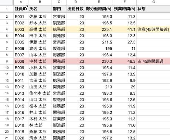Select cell containing E017
This screenshot has width=170, height=140.
click(x=21, y=119)
